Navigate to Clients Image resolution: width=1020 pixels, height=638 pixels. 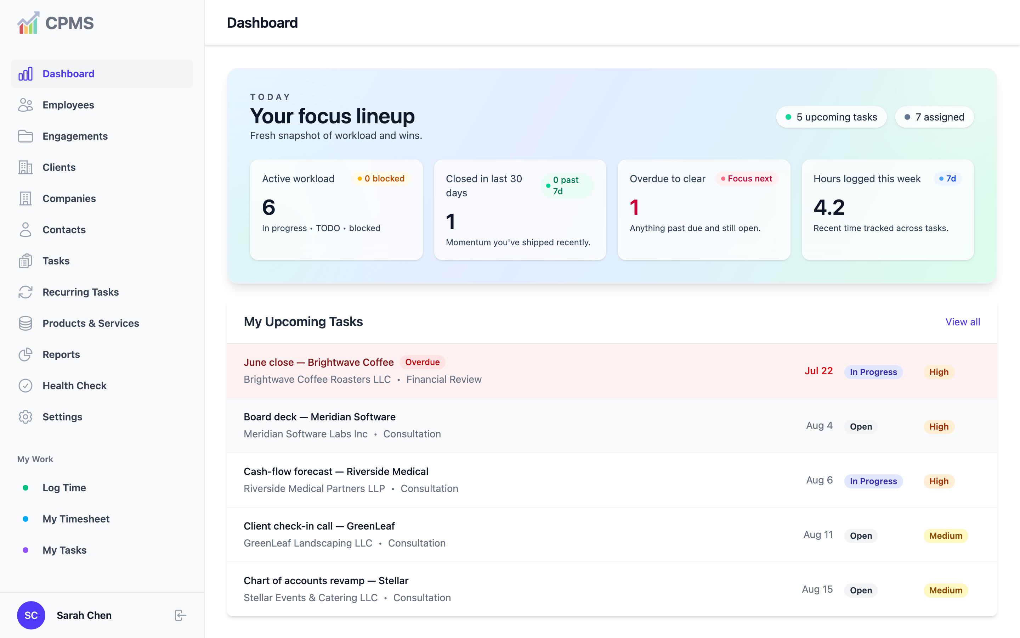(102, 168)
